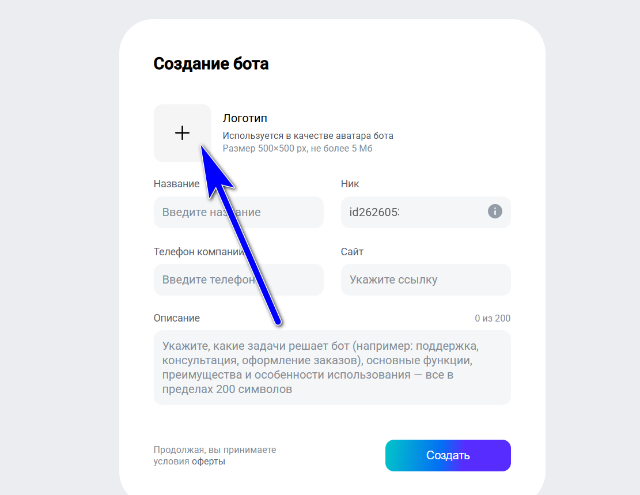Click the 0 из 200 character counter
The height and width of the screenshot is (495, 640).
coord(493,319)
